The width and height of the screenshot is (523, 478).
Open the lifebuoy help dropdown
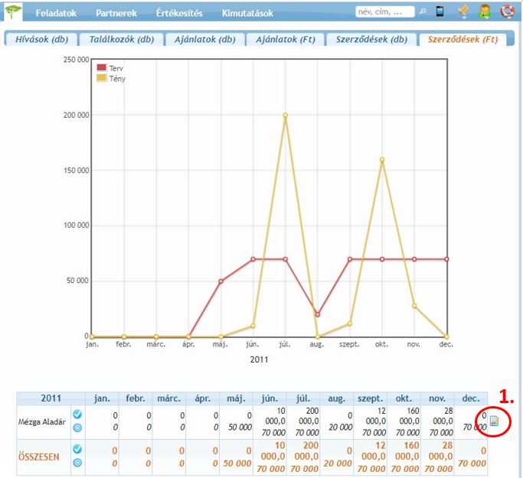[507, 11]
